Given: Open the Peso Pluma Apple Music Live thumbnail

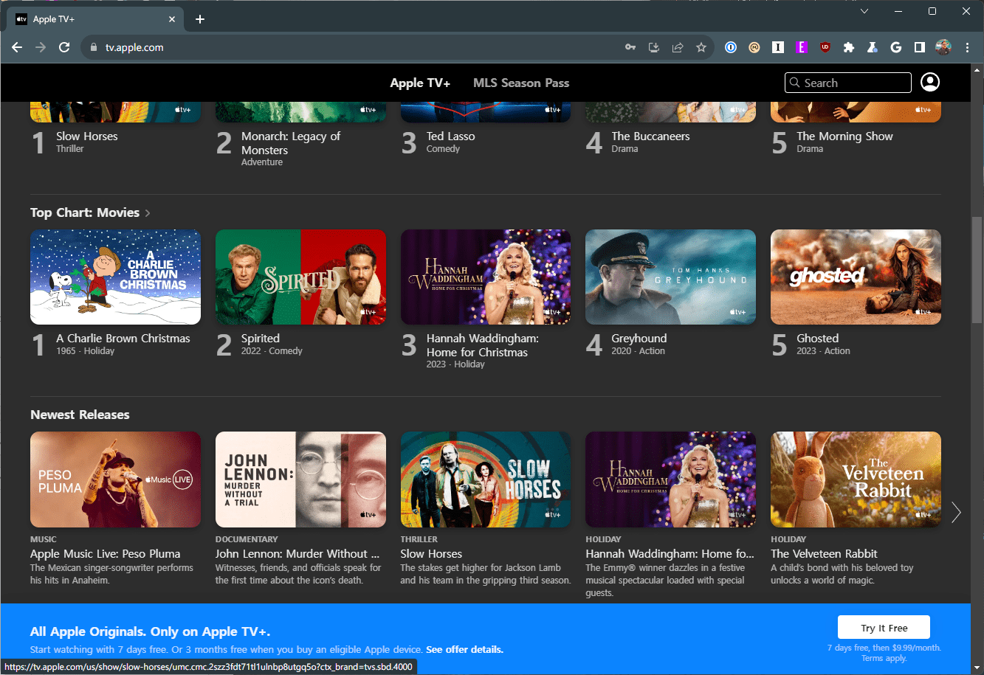Looking at the screenshot, I should pos(115,480).
